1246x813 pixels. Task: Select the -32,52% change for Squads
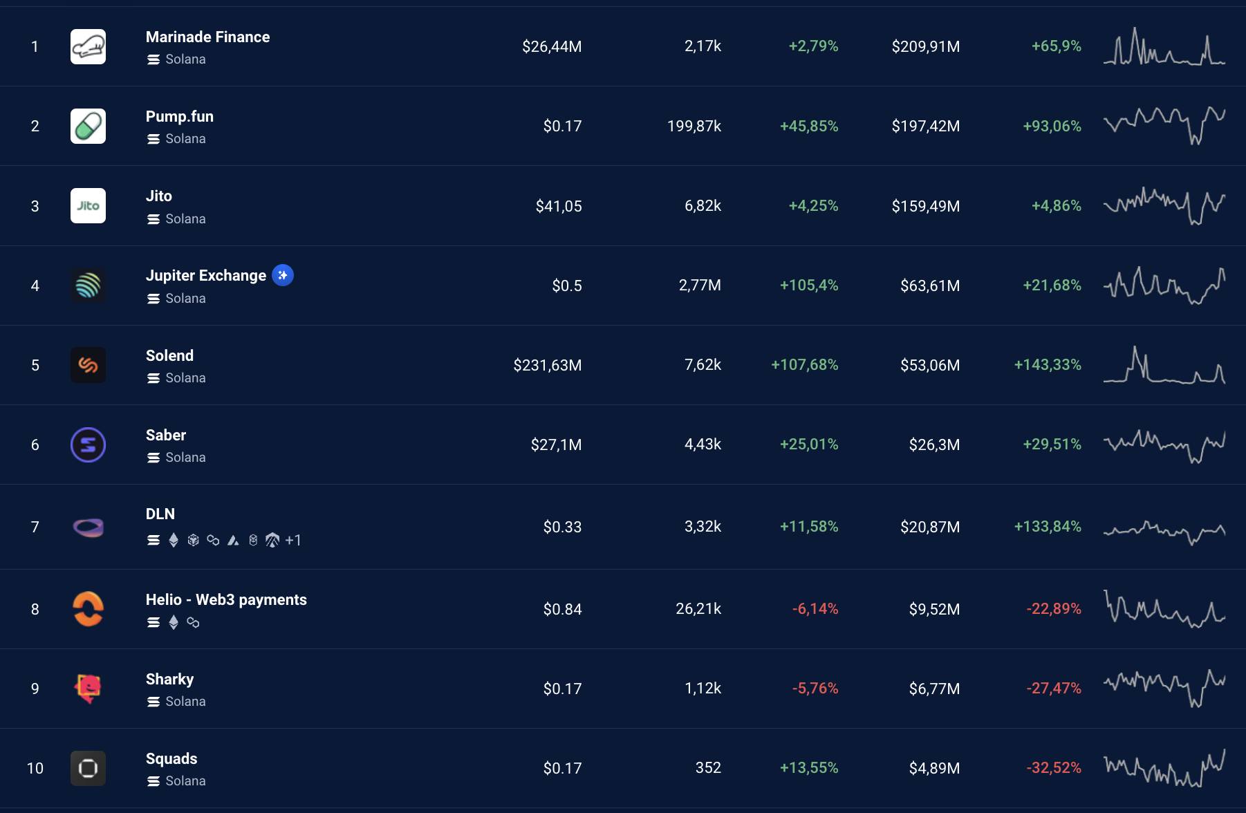pyautogui.click(x=1054, y=767)
